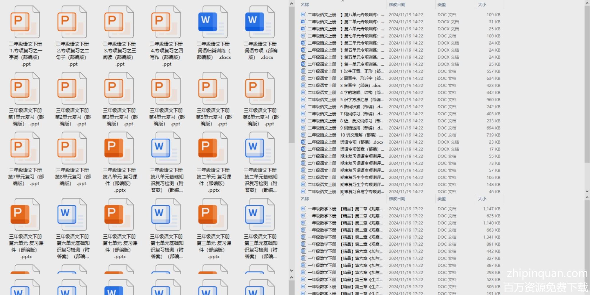Click document icon beside 3 多音字 (部编).doc
Image resolution: width=590 pixels, height=295 pixels.
pyautogui.click(x=303, y=86)
